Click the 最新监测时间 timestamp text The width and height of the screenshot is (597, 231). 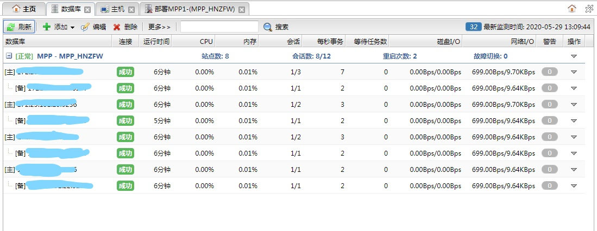pyautogui.click(x=537, y=27)
